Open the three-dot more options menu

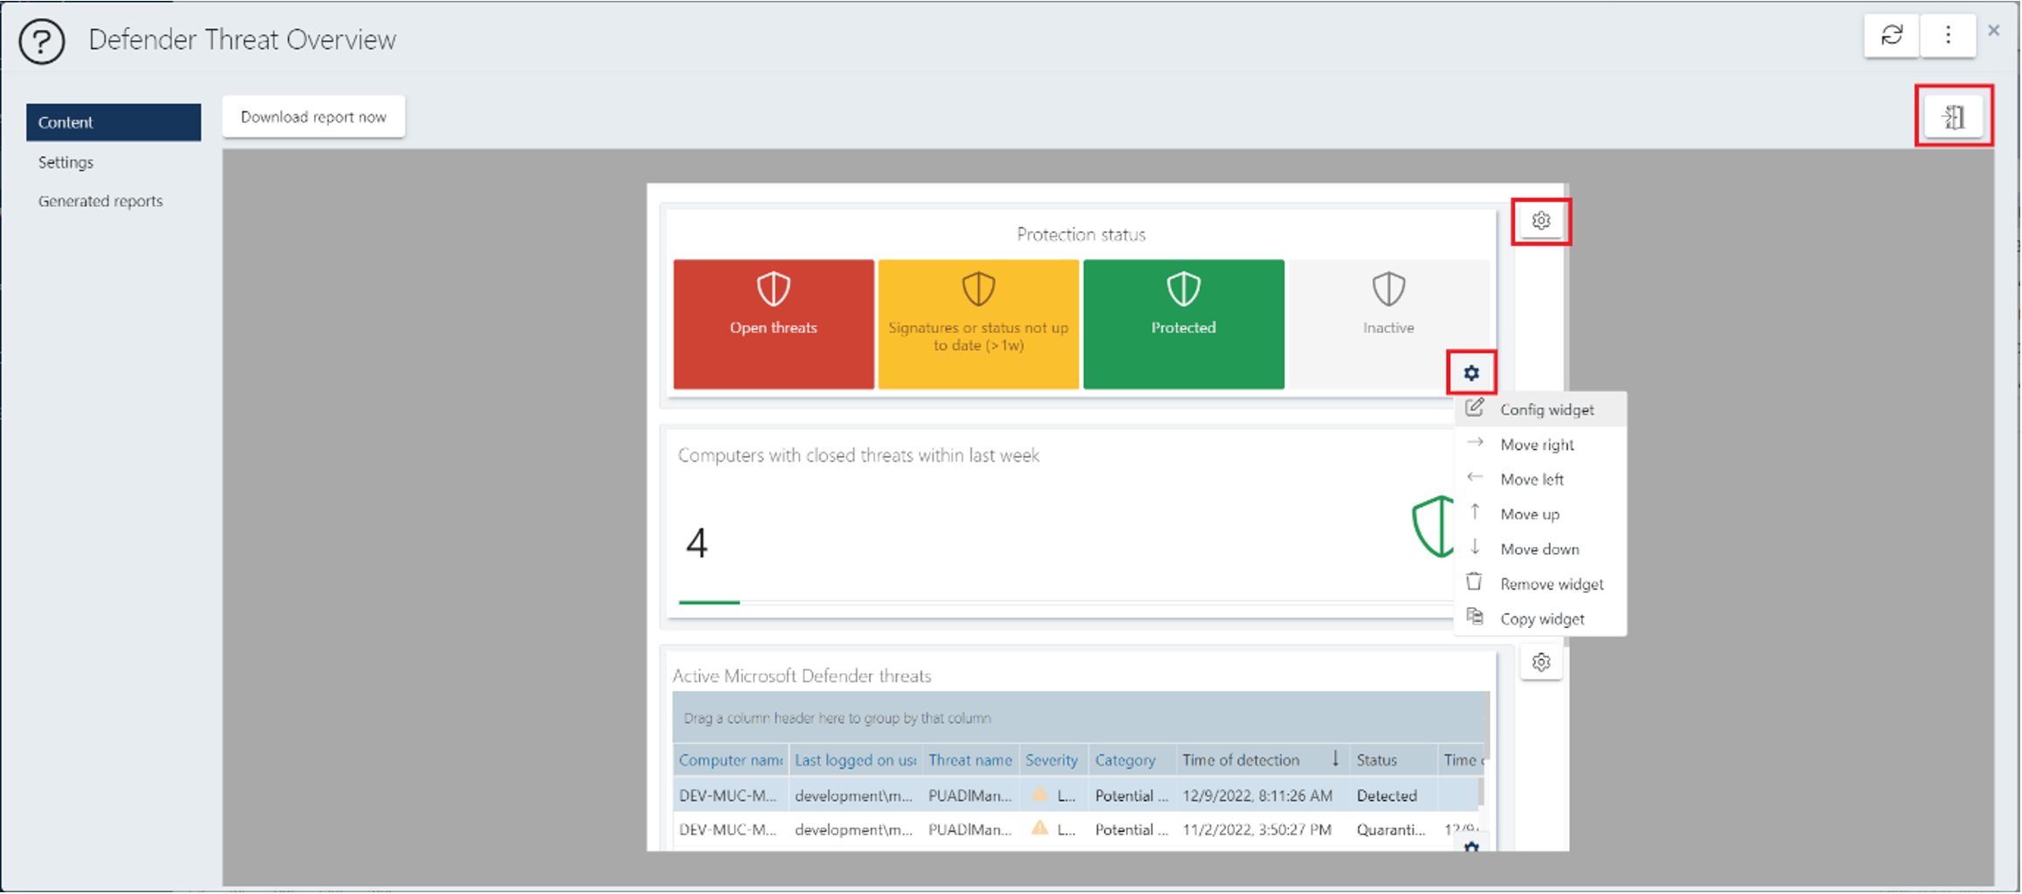(1948, 36)
